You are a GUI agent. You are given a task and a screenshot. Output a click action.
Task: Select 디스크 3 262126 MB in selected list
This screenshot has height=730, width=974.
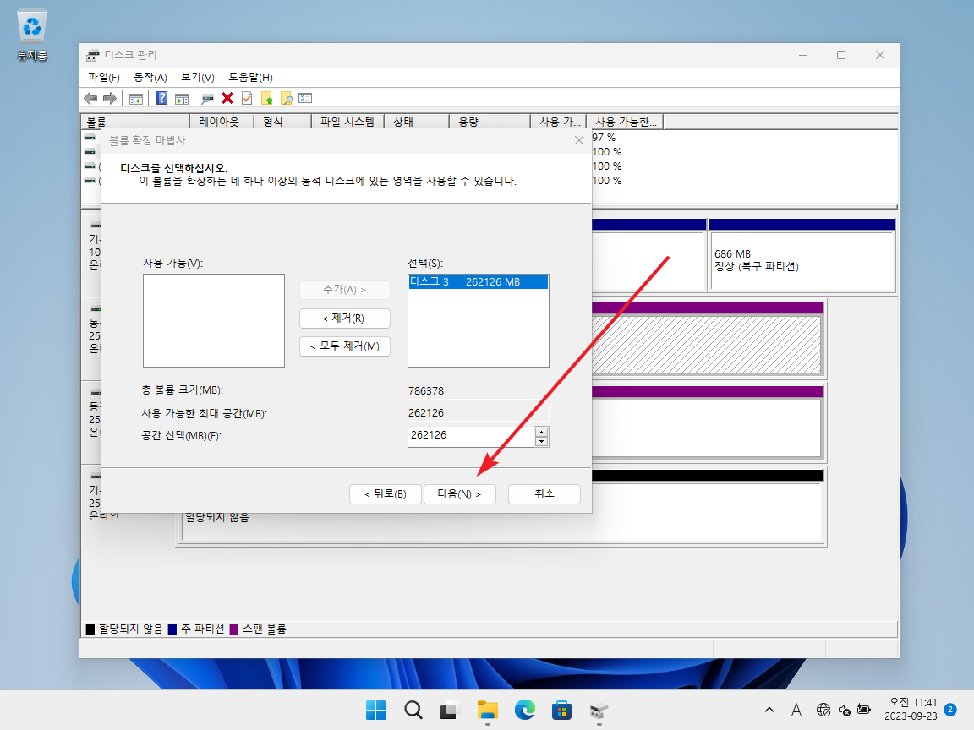tap(479, 282)
